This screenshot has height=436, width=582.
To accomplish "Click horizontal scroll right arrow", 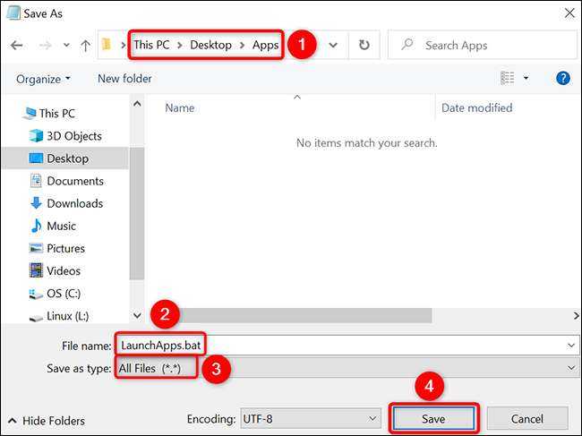I will coord(576,315).
